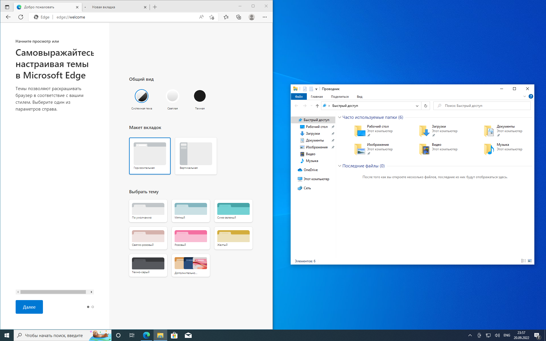Open the Favorites list icon

pyautogui.click(x=226, y=17)
